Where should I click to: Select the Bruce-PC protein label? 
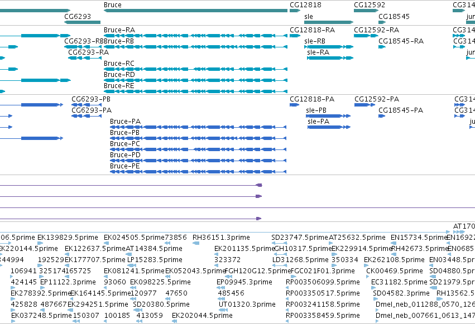(125, 144)
